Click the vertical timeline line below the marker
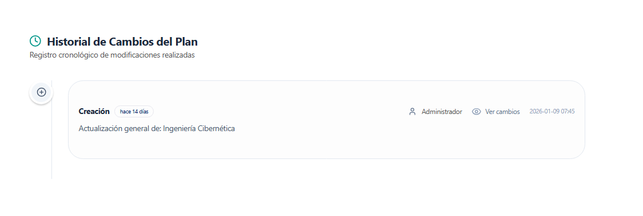 [x=51, y=143]
